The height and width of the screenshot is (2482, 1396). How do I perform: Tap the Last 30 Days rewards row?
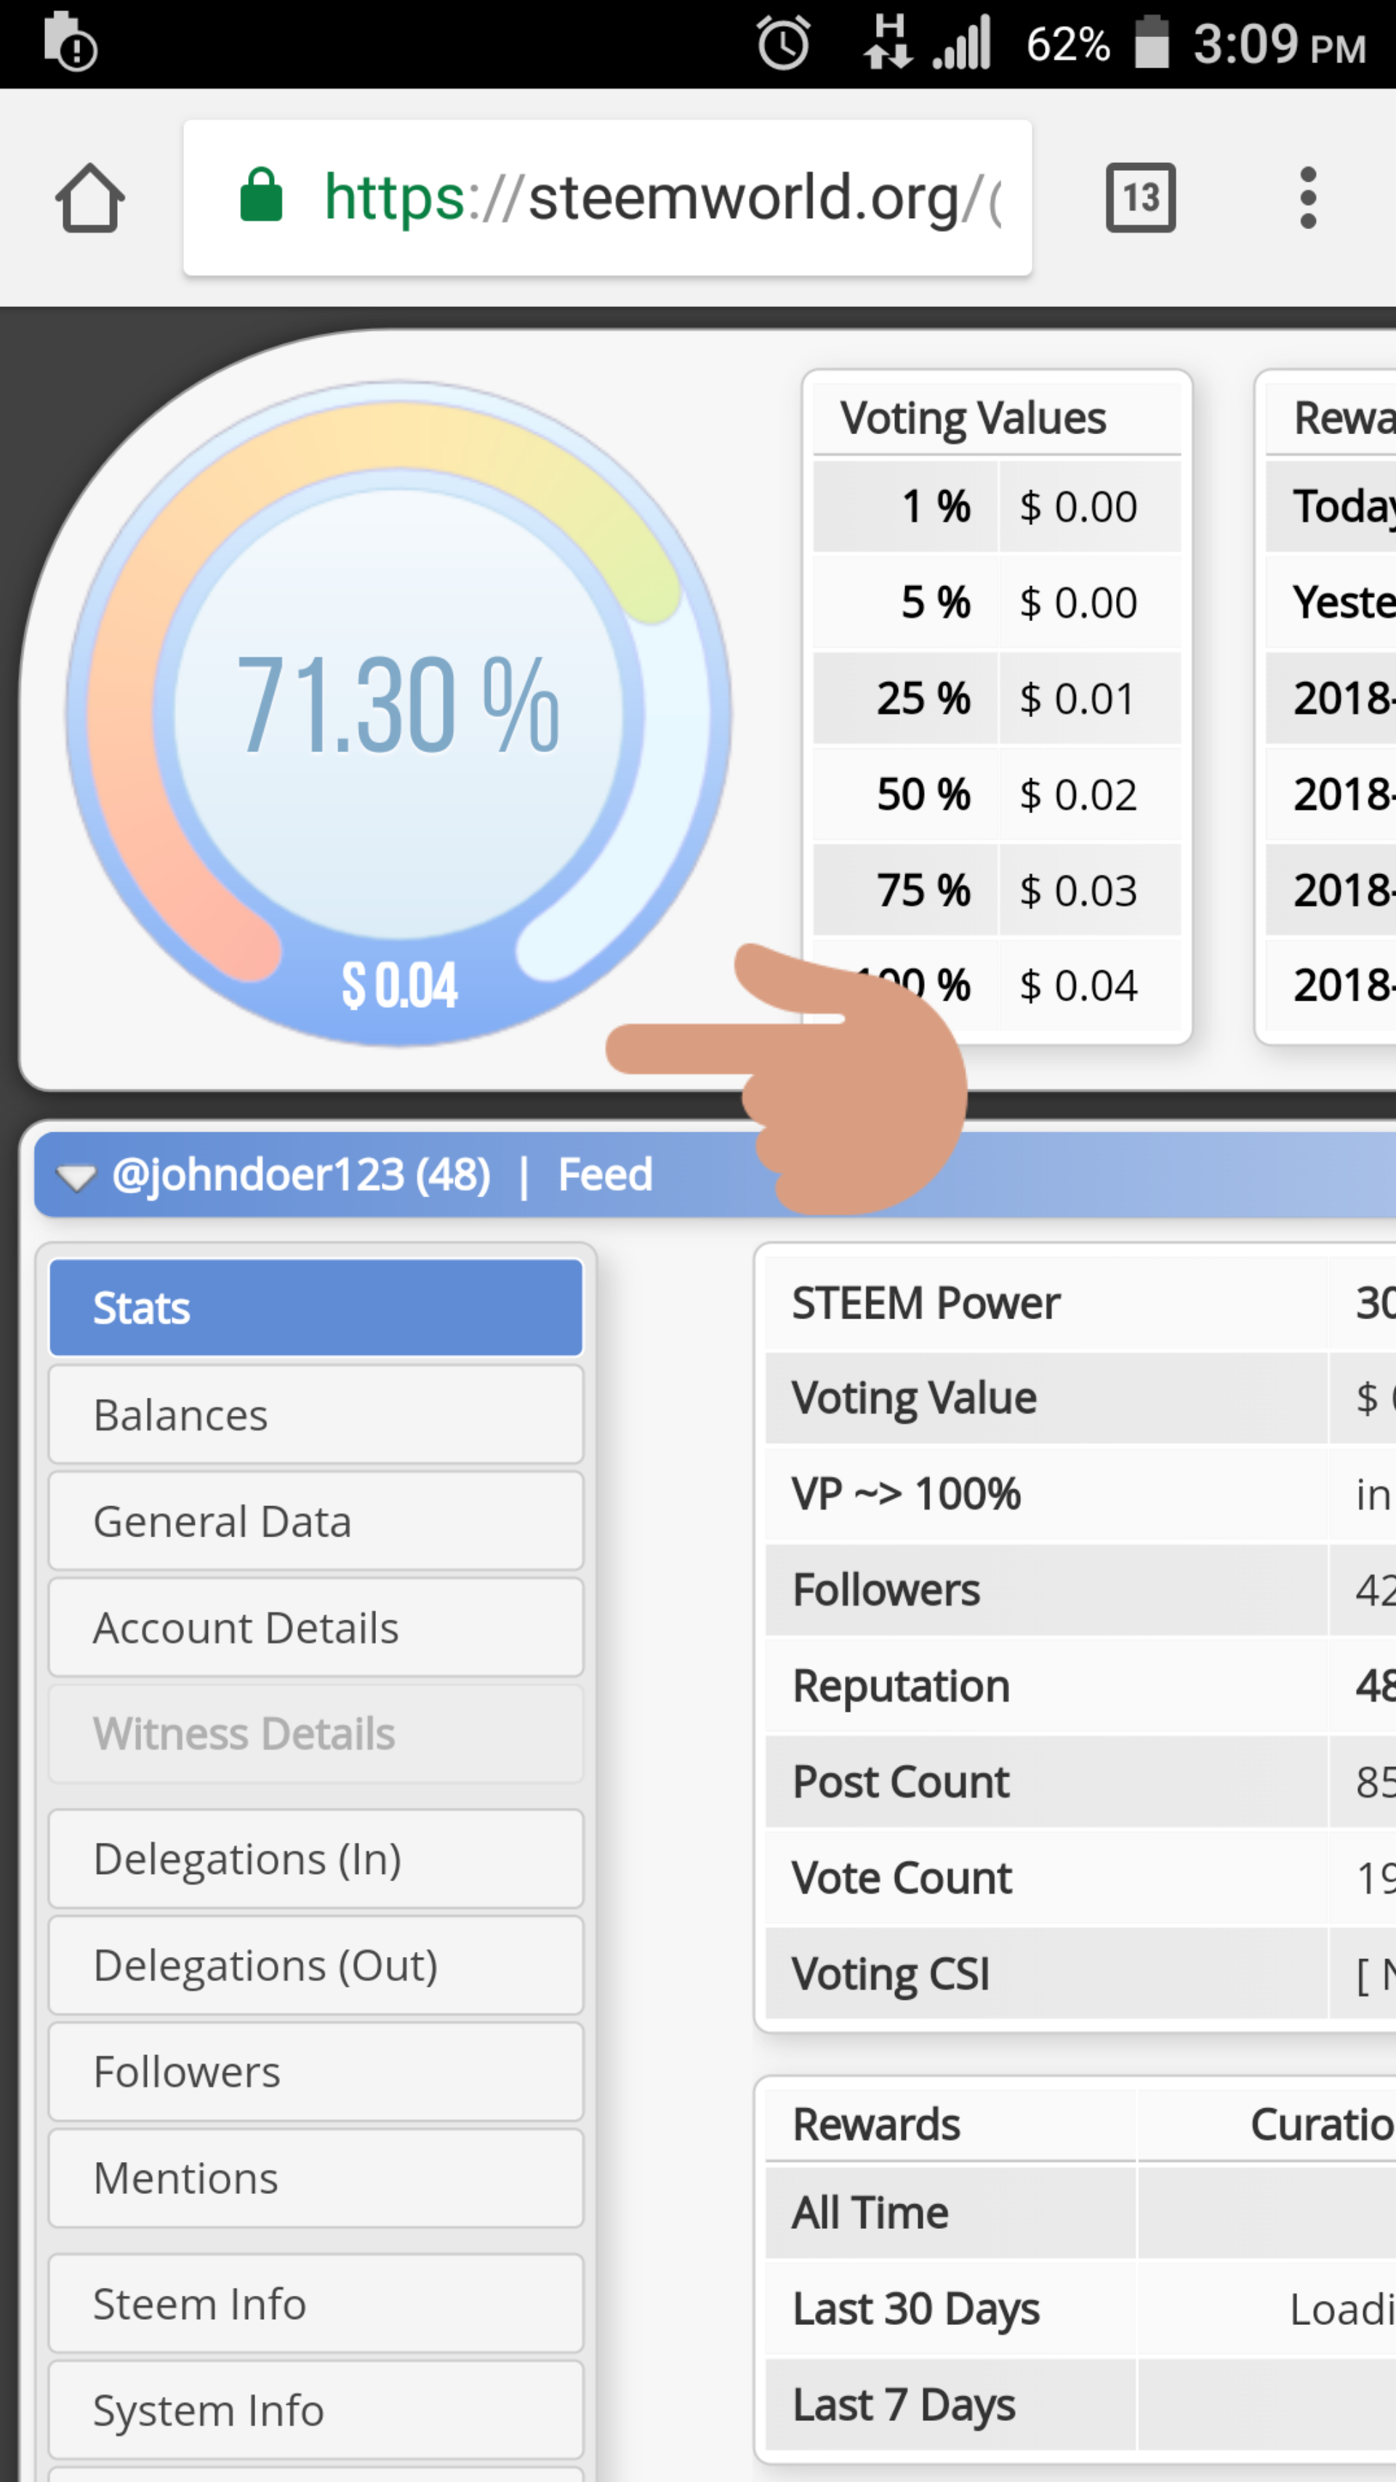[1081, 2309]
